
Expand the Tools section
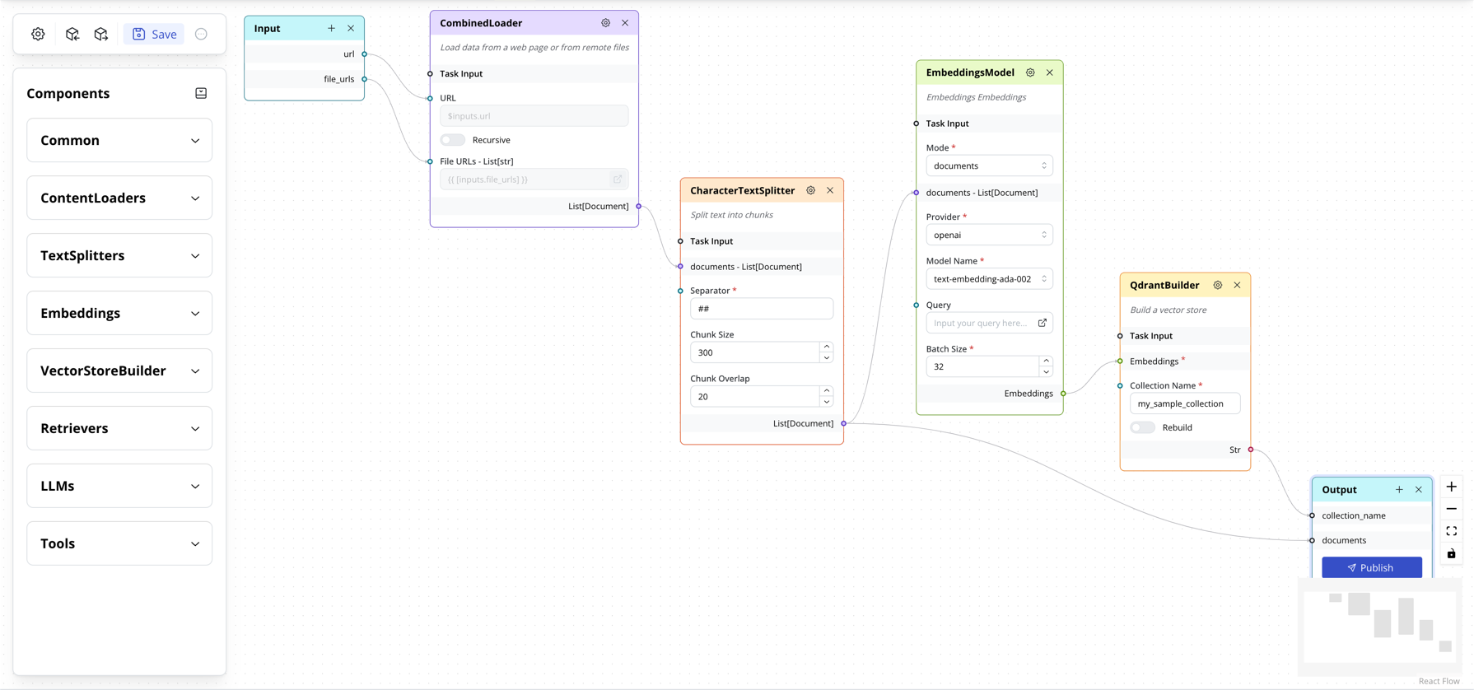pos(119,543)
